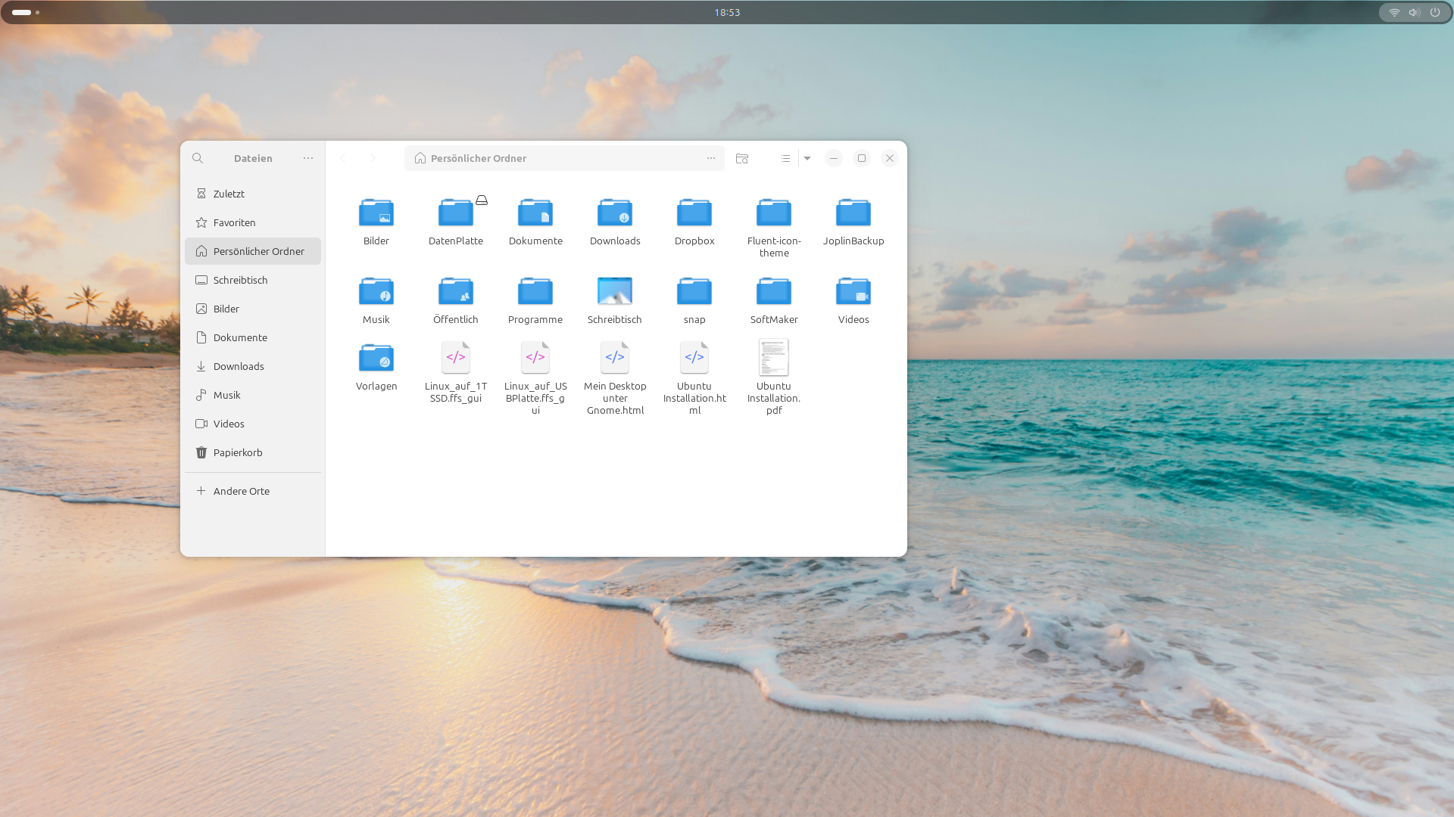Open Videos from the sidebar

pos(253,424)
